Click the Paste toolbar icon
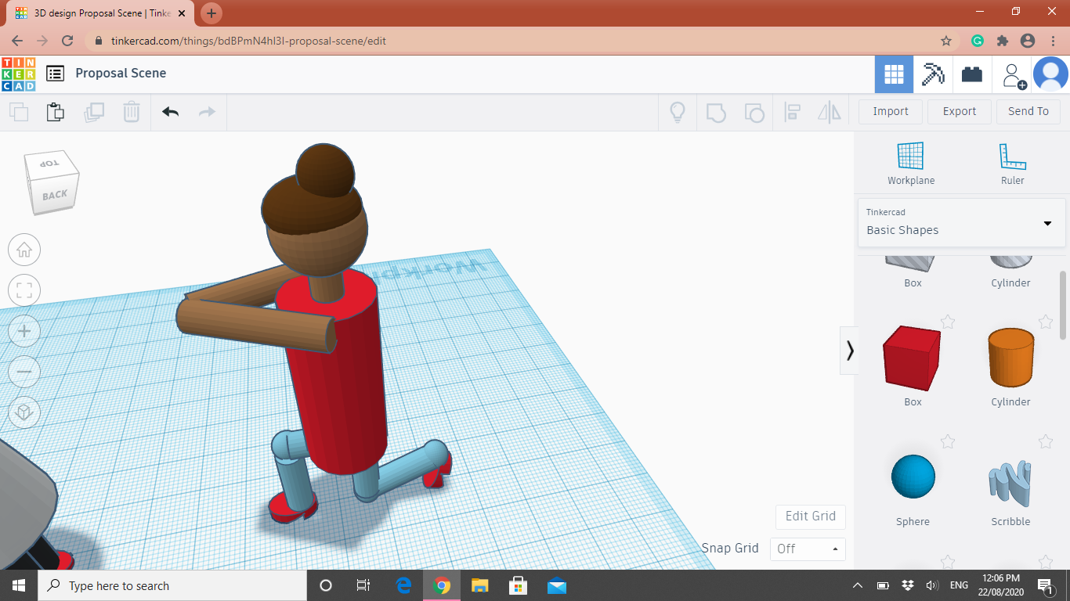 click(x=55, y=112)
